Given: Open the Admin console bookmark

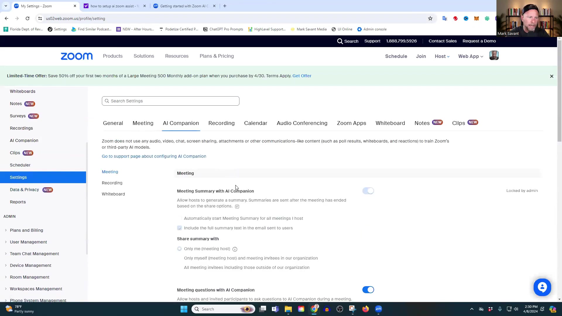Looking at the screenshot, I should click(x=372, y=29).
